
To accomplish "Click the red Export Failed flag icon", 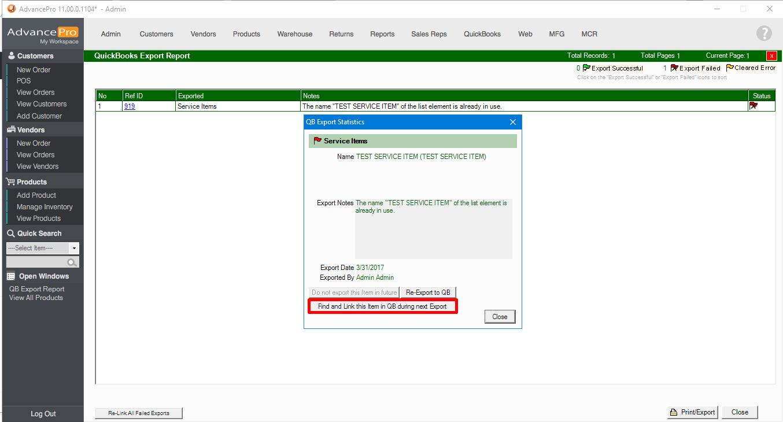I will click(x=674, y=68).
